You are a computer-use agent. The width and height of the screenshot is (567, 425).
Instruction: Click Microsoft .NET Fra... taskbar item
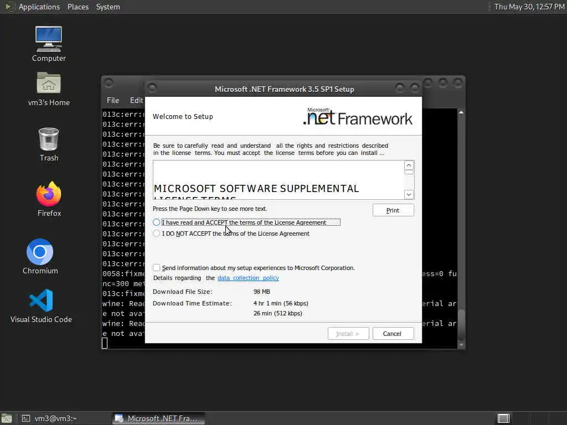[x=158, y=418]
